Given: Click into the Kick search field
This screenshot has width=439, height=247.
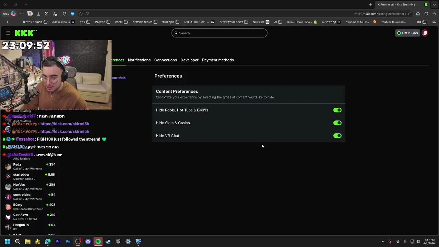Looking at the screenshot, I should [x=219, y=33].
